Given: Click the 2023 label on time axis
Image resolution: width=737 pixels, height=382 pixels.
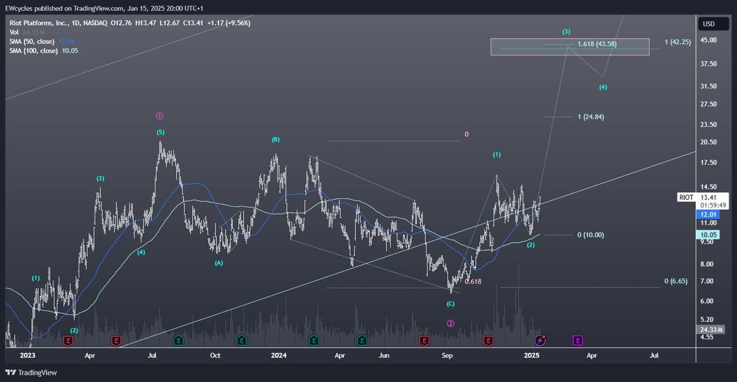Looking at the screenshot, I should [x=28, y=355].
